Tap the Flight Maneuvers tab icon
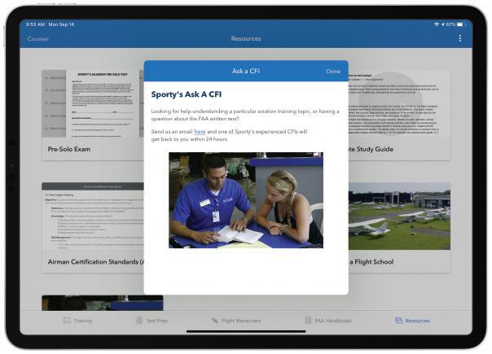Viewport: 492px width, 354px height. 214,321
